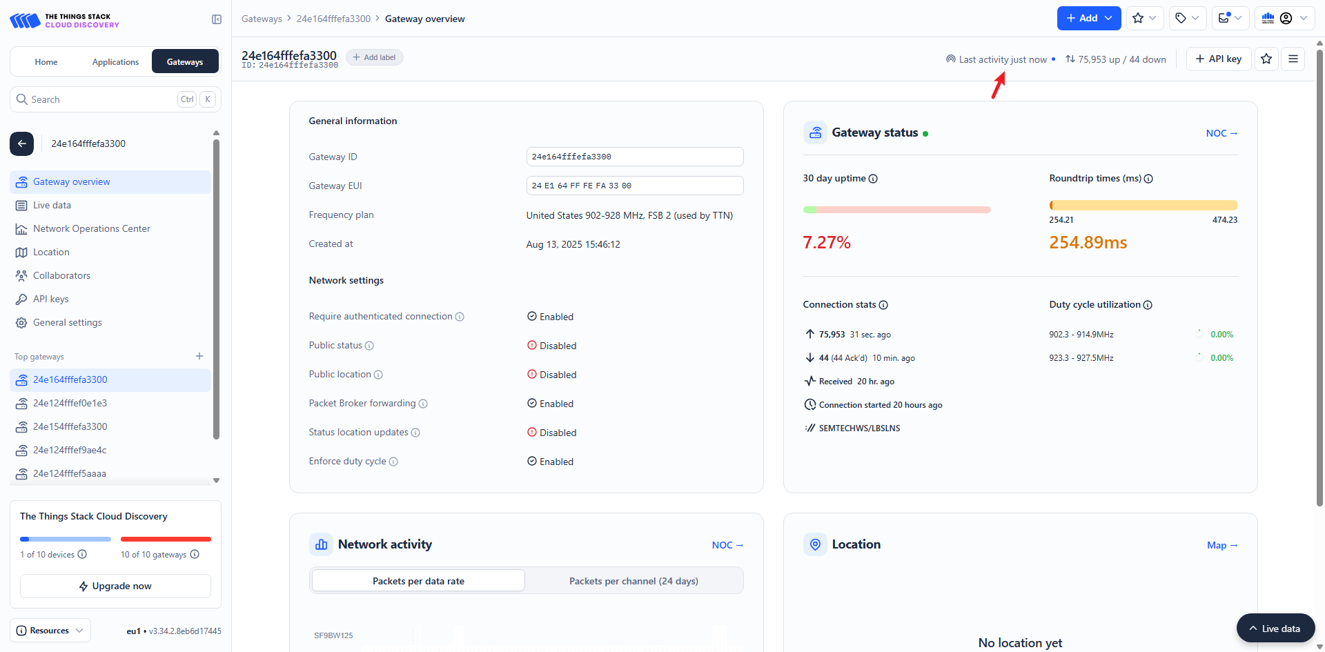Open the Map link in Location card
The width and height of the screenshot is (1325, 652).
(x=1222, y=545)
